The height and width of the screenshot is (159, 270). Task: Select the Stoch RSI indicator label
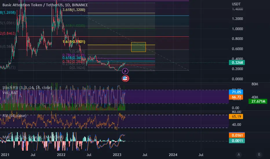click(x=27, y=88)
